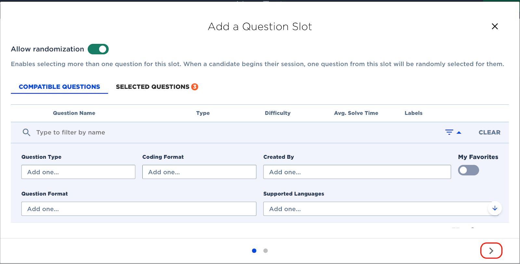Open the Question Format dropdown
The width and height of the screenshot is (520, 264).
click(139, 209)
